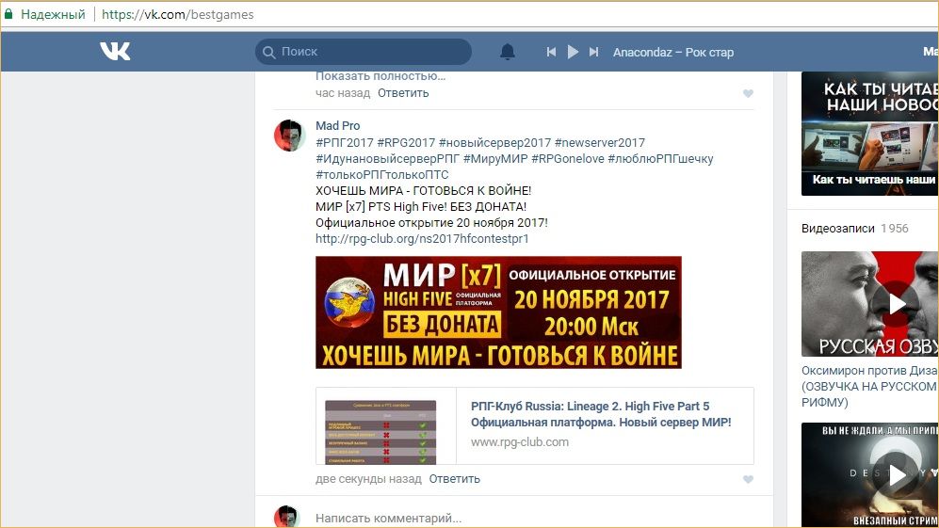Reply to the Mad Pro comment

454,478
